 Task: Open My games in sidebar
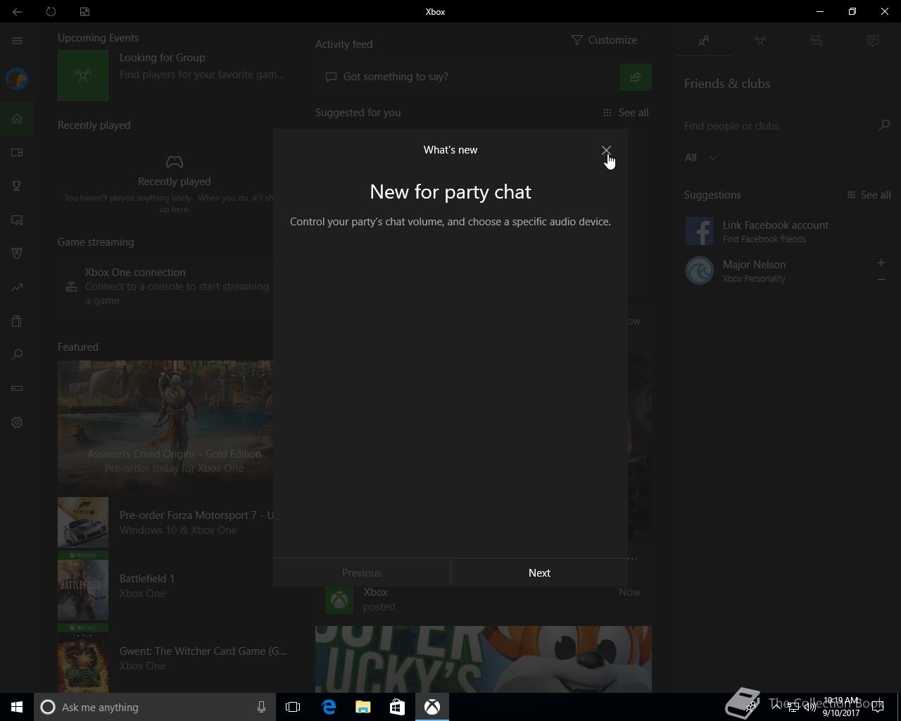[x=17, y=152]
